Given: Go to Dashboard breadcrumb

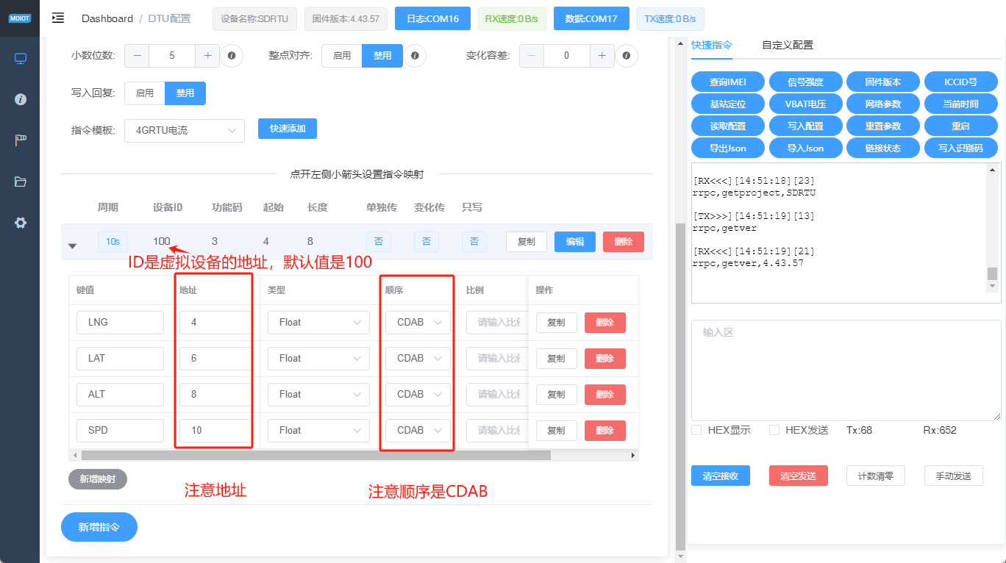Looking at the screenshot, I should (x=107, y=18).
